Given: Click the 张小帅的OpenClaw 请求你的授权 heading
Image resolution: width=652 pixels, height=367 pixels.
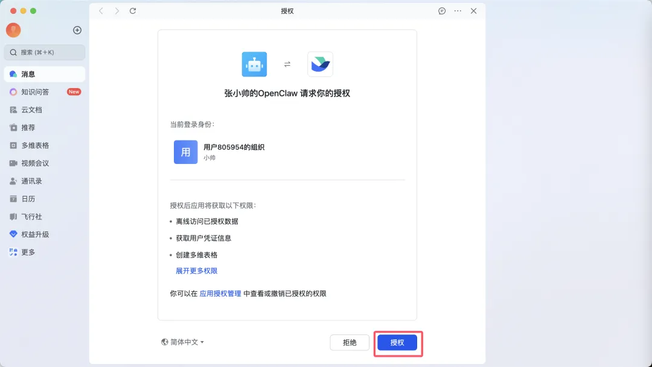Looking at the screenshot, I should click(287, 93).
